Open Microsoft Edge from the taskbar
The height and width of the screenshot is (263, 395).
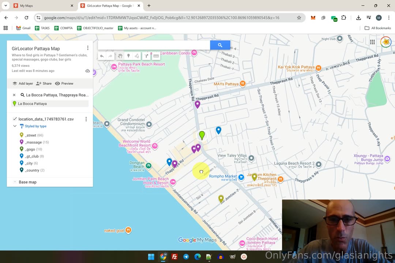tap(197, 257)
